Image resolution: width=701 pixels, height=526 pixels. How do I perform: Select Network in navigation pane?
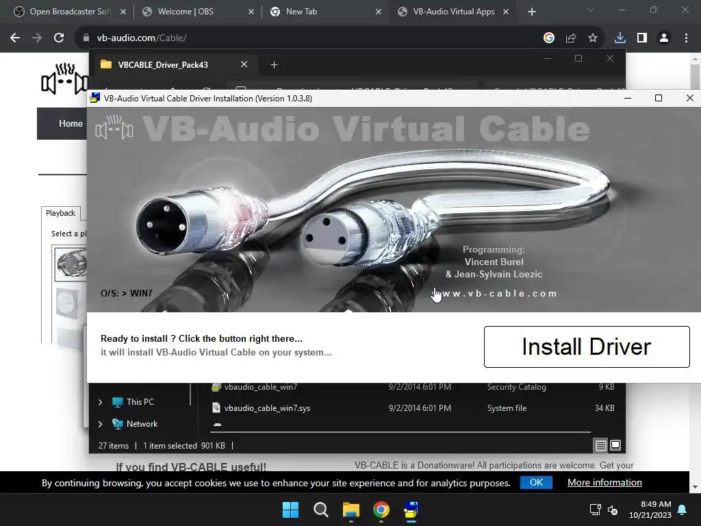[x=135, y=423]
